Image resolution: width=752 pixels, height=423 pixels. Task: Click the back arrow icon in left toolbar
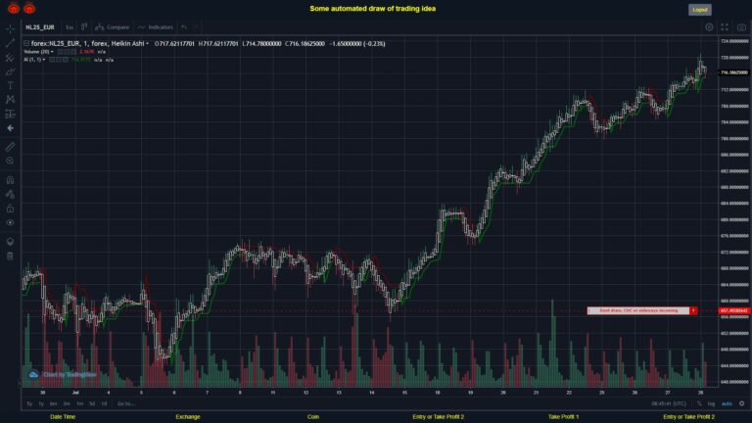[10, 128]
